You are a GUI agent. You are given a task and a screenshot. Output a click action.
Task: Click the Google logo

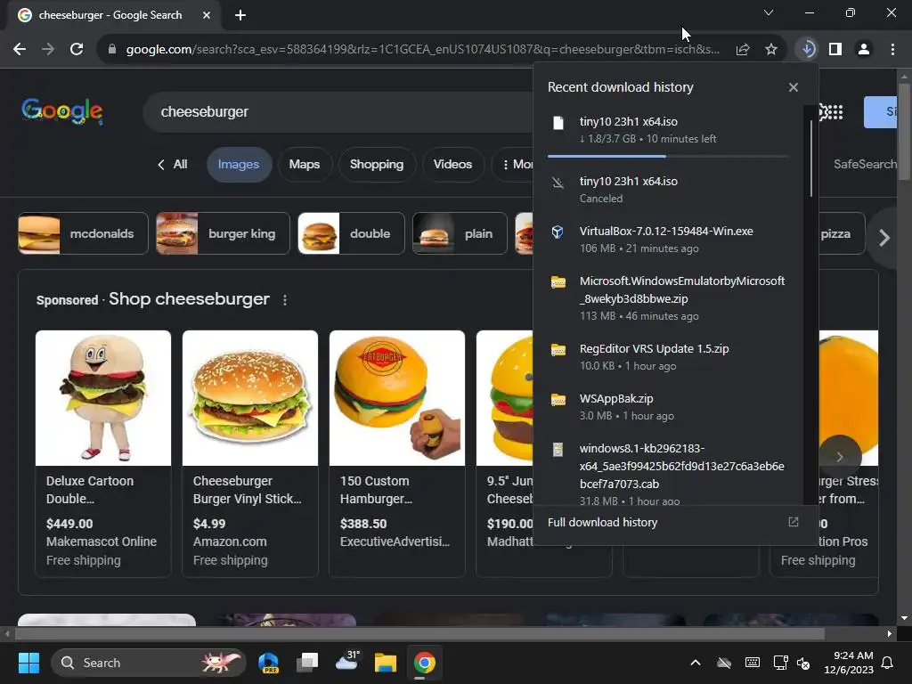pos(62,110)
